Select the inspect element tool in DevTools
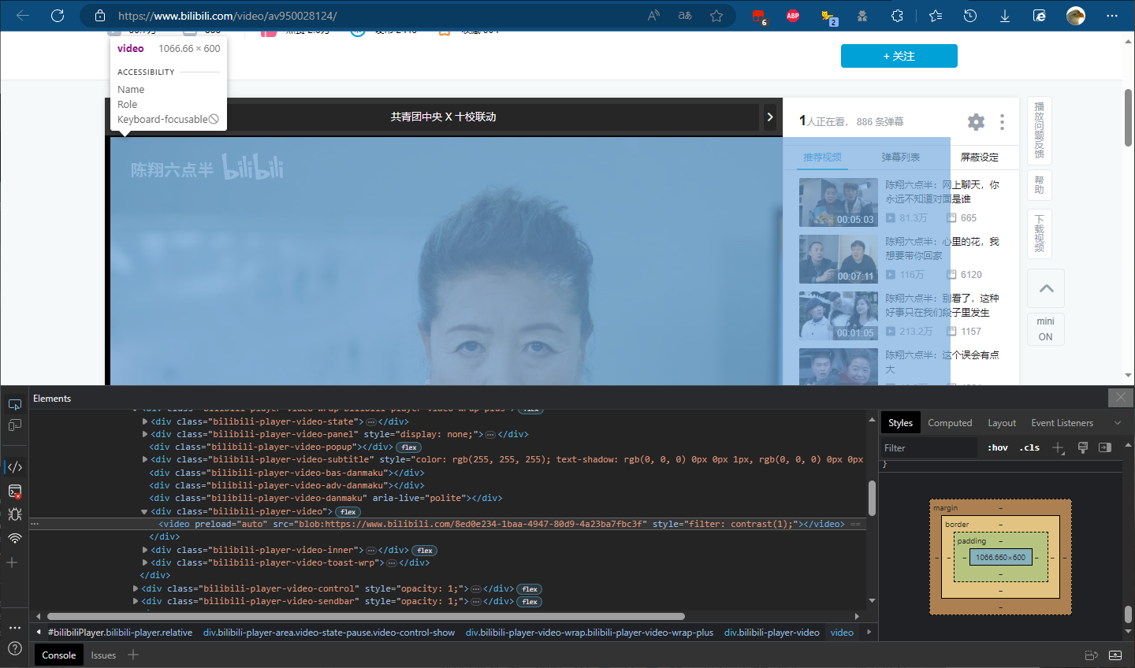Viewport: 1135px width, 668px height. pos(15,404)
